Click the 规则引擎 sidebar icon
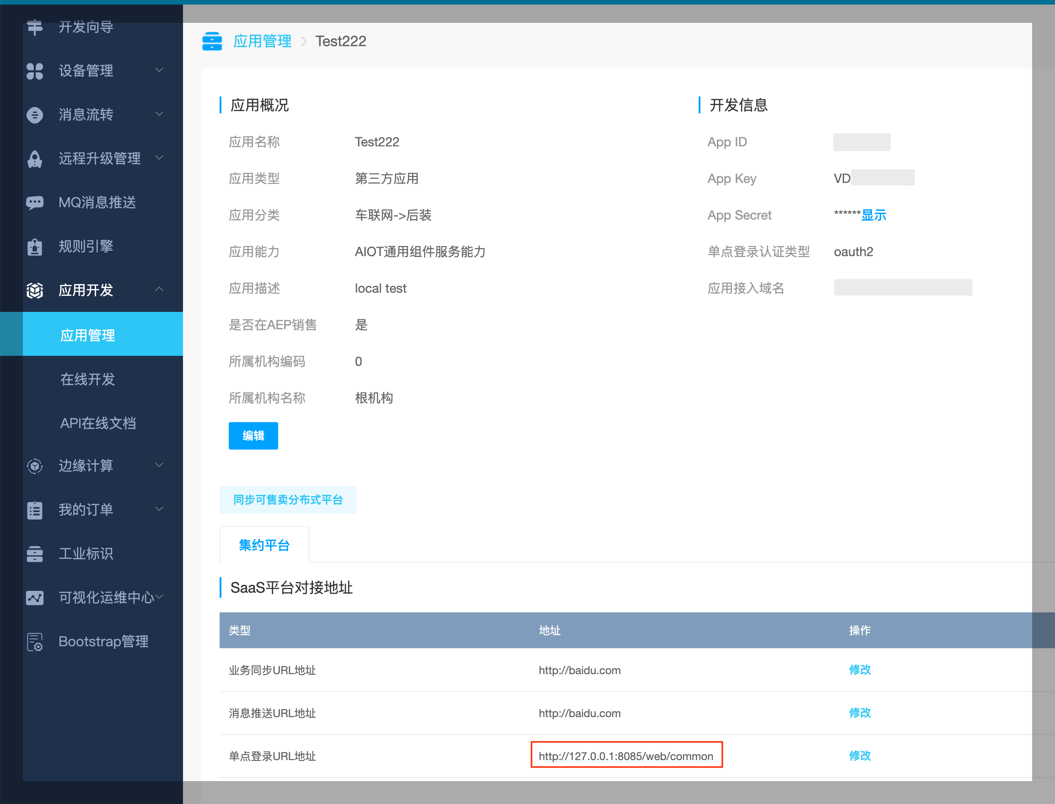 pyautogui.click(x=34, y=247)
